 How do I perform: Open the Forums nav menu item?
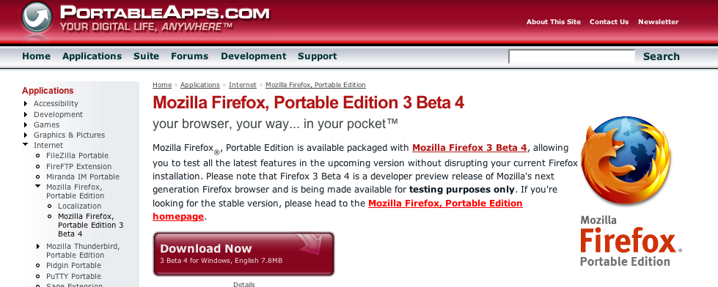[189, 56]
